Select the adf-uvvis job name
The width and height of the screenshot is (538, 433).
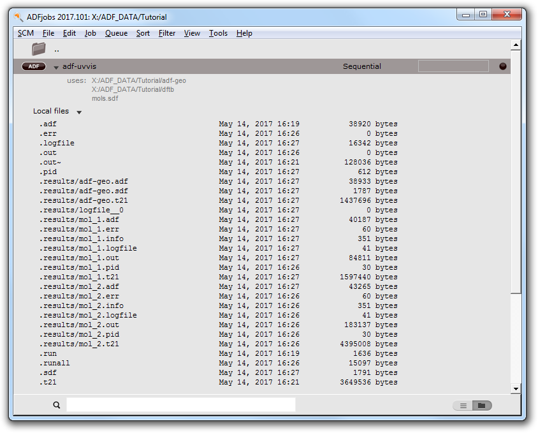(79, 66)
